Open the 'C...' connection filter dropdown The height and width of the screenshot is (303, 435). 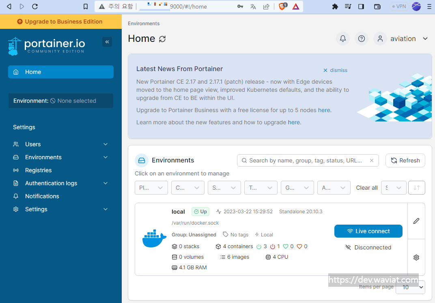[188, 188]
